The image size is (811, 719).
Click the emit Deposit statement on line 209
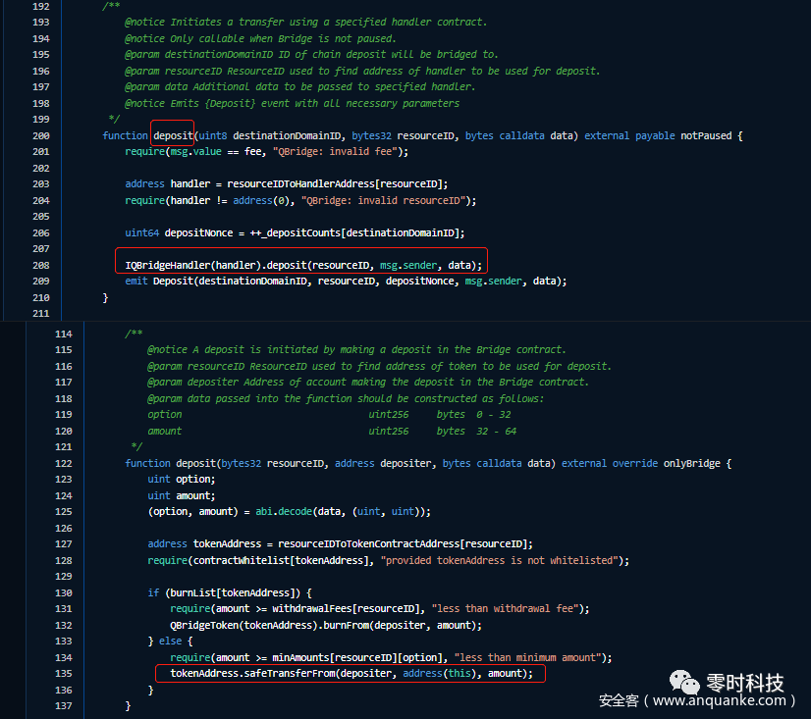[346, 281]
